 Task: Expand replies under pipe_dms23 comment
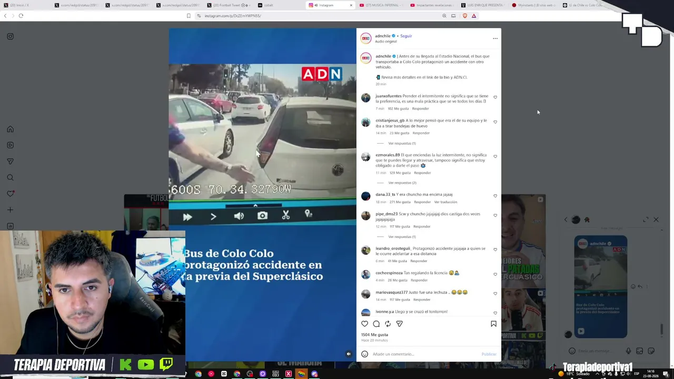click(x=402, y=237)
